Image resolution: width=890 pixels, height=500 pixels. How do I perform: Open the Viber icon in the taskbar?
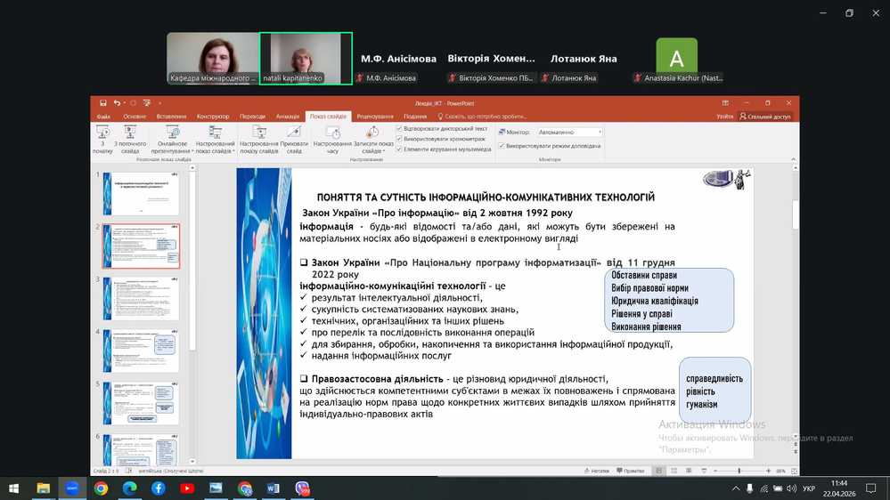click(303, 488)
